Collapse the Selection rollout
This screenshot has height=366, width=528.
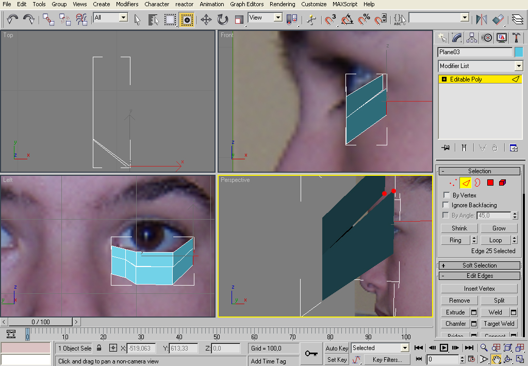(x=479, y=171)
